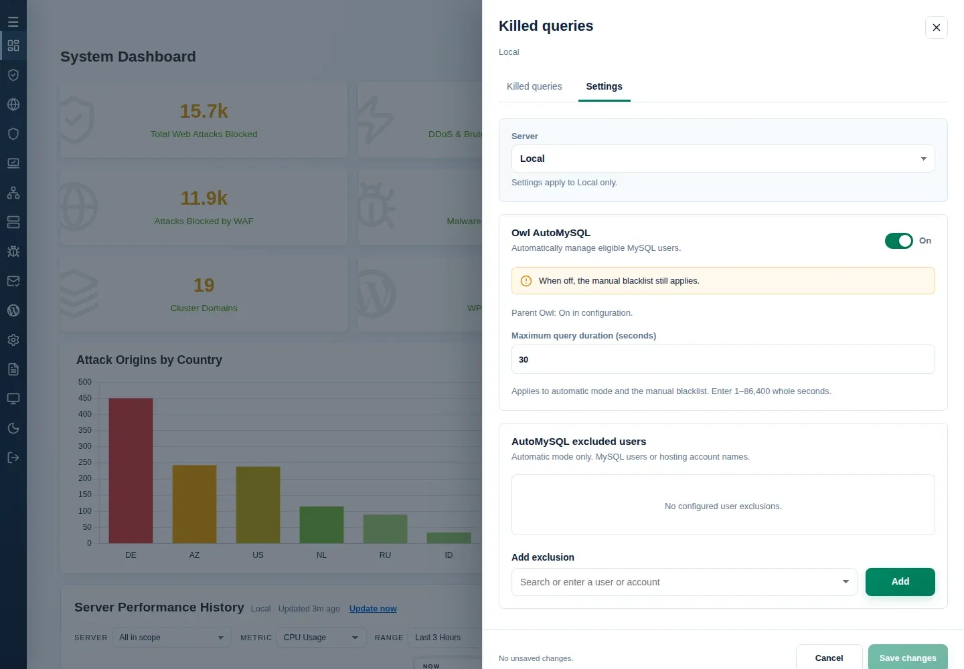
Task: Open the SERVER 'All in scope' dropdown
Action: 171,638
